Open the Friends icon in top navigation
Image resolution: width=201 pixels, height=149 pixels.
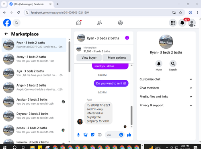coord(99,23)
